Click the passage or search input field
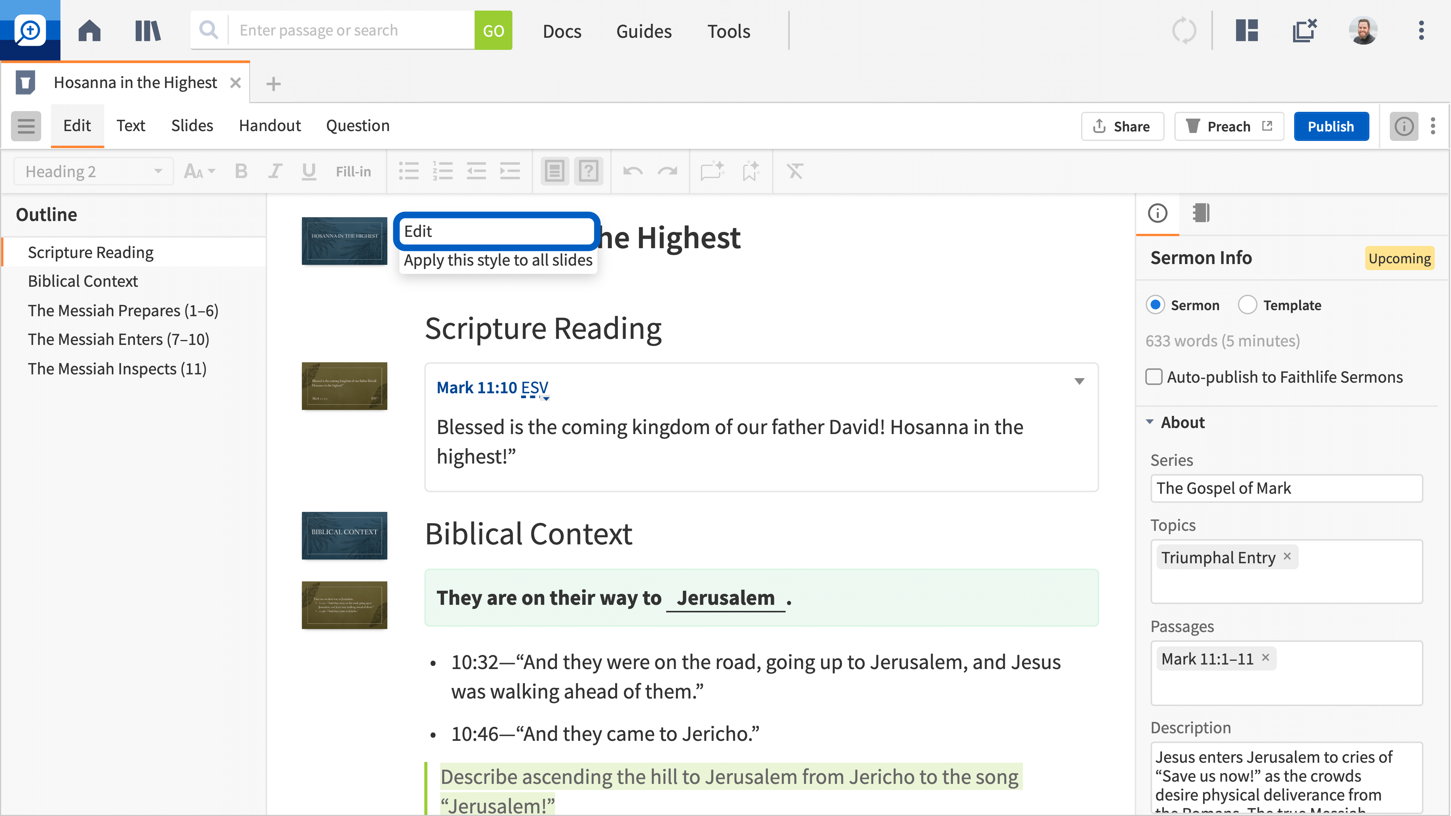1451x816 pixels. (351, 30)
